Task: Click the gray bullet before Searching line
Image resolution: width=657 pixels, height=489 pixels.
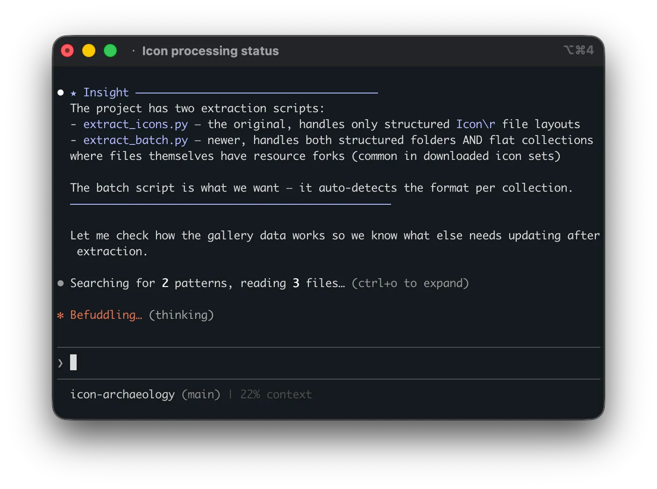Action: [x=60, y=283]
